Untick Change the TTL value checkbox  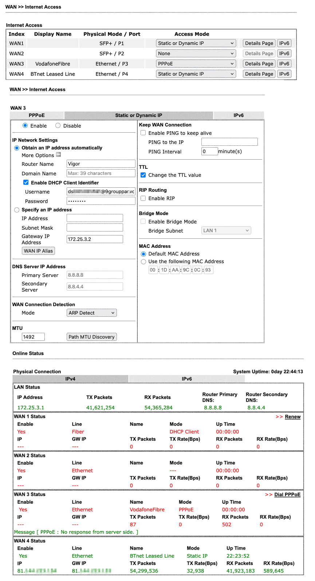point(143,175)
